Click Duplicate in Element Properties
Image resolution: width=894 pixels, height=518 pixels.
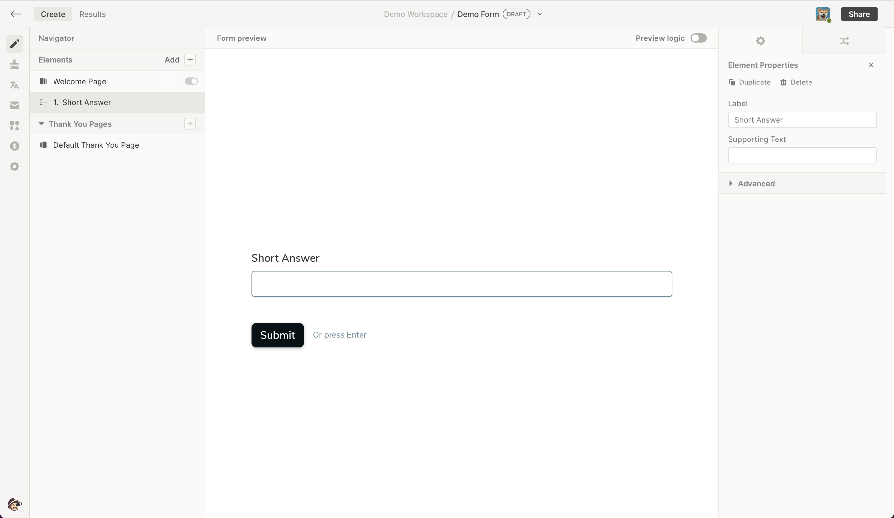pyautogui.click(x=749, y=82)
